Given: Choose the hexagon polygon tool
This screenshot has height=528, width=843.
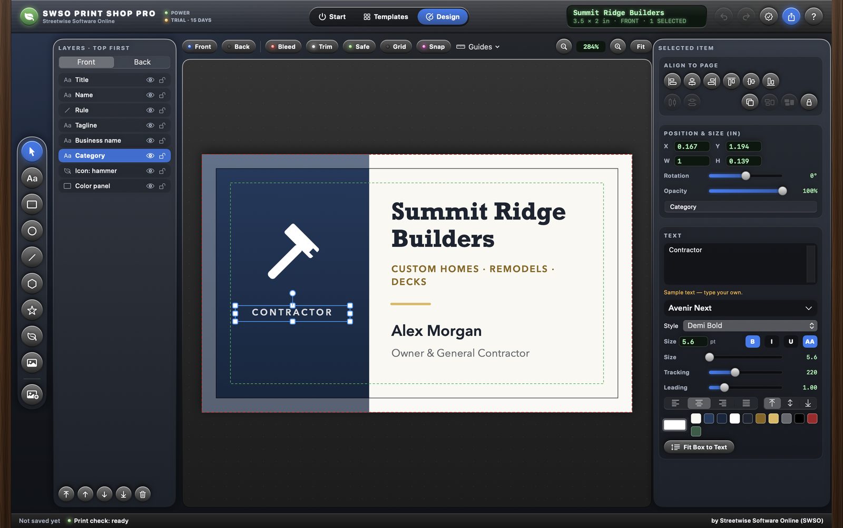Looking at the screenshot, I should coord(32,283).
